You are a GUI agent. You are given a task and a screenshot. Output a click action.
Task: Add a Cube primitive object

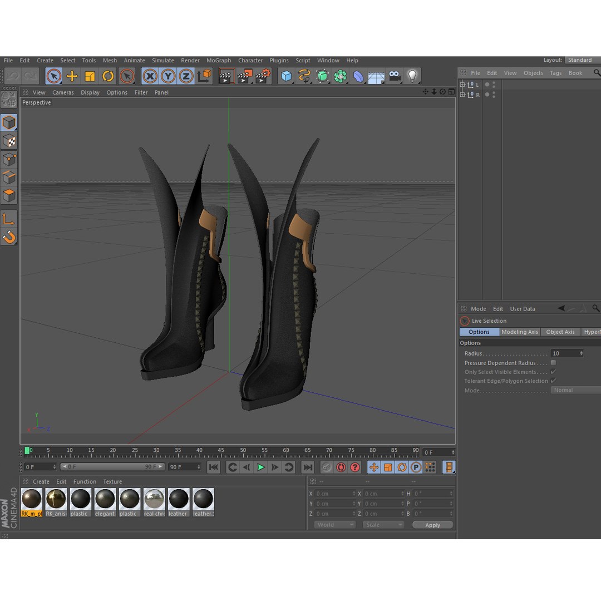pyautogui.click(x=286, y=76)
